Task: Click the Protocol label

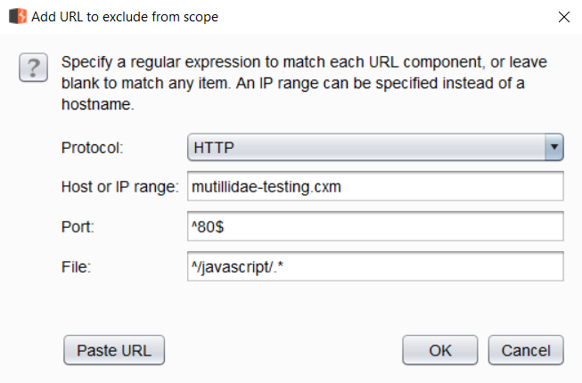Action: [x=92, y=146]
